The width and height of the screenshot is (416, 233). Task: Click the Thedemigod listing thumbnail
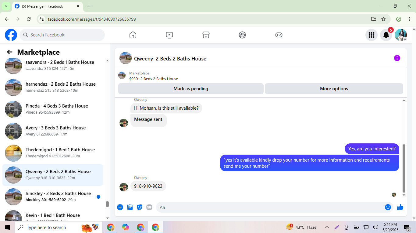click(13, 153)
